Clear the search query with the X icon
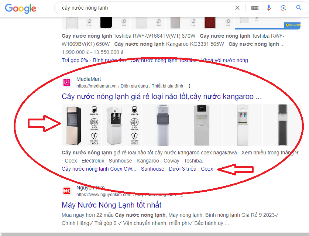 (237, 8)
